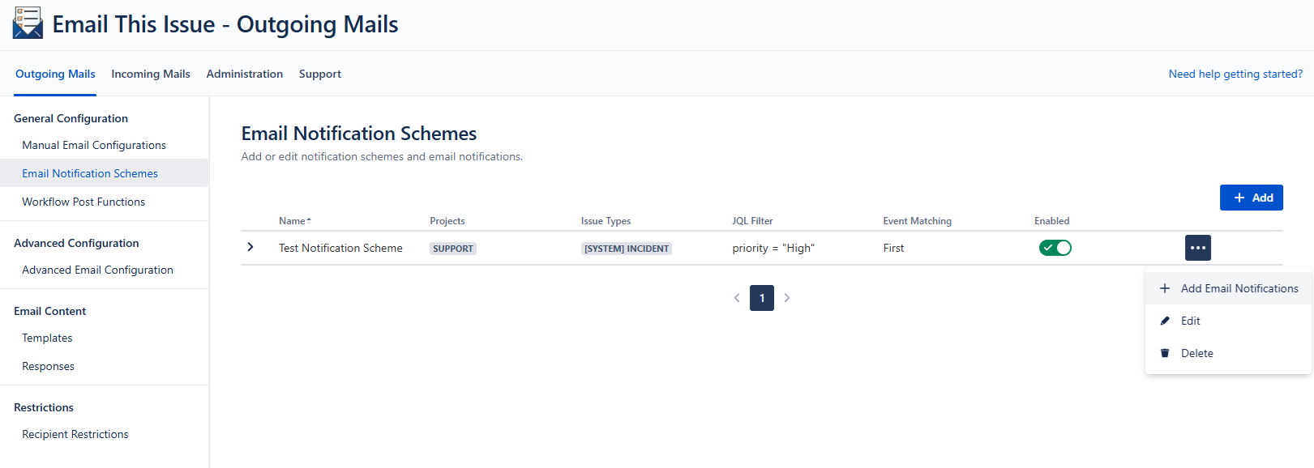Image resolution: width=1314 pixels, height=468 pixels.
Task: Go to Recipient Restrictions
Action: [75, 434]
